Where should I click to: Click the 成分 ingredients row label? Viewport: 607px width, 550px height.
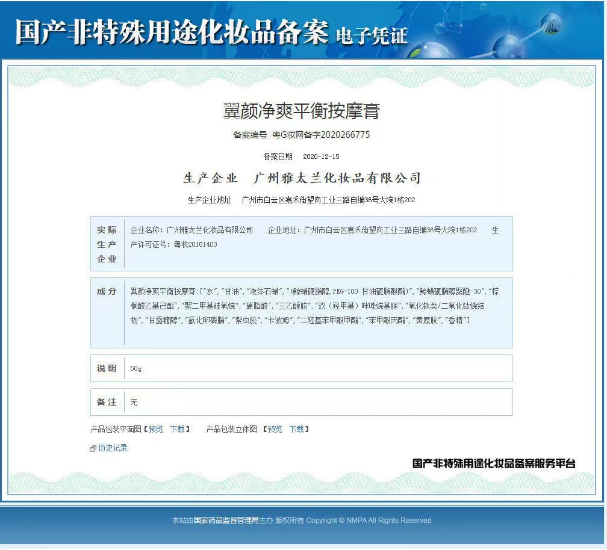coord(107,291)
